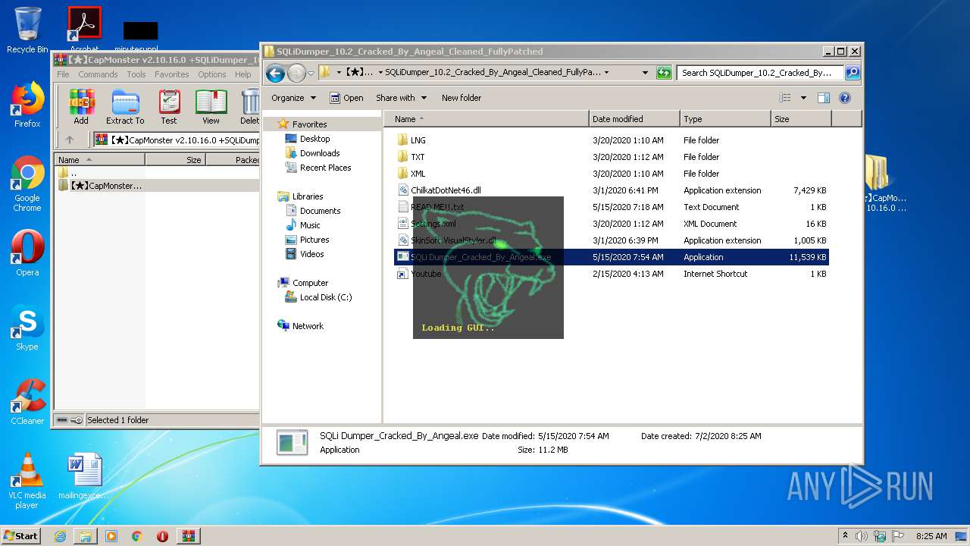Click Internet Explorer icon in taskbar
This screenshot has height=546, width=970.
point(60,536)
